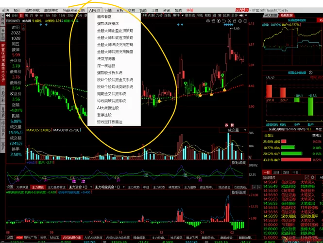Select the 五日 tab in right panel
The height and width of the screenshot is (243, 323).
[x=286, y=172]
